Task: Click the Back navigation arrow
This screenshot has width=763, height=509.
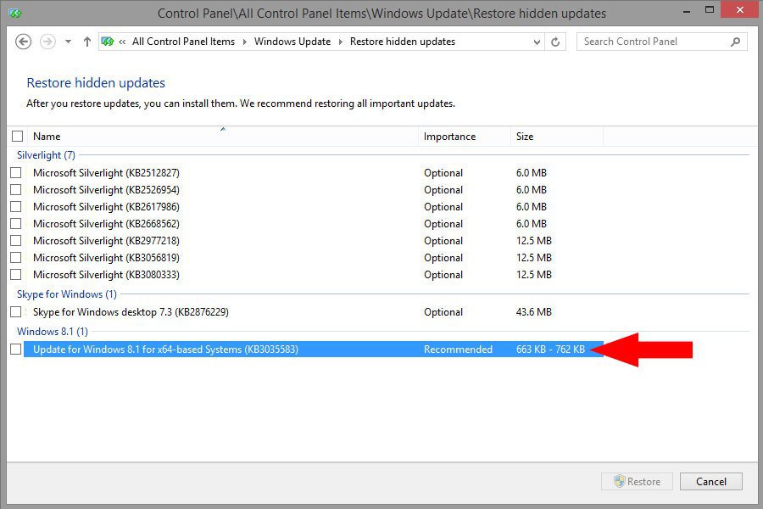Action: pyautogui.click(x=23, y=42)
